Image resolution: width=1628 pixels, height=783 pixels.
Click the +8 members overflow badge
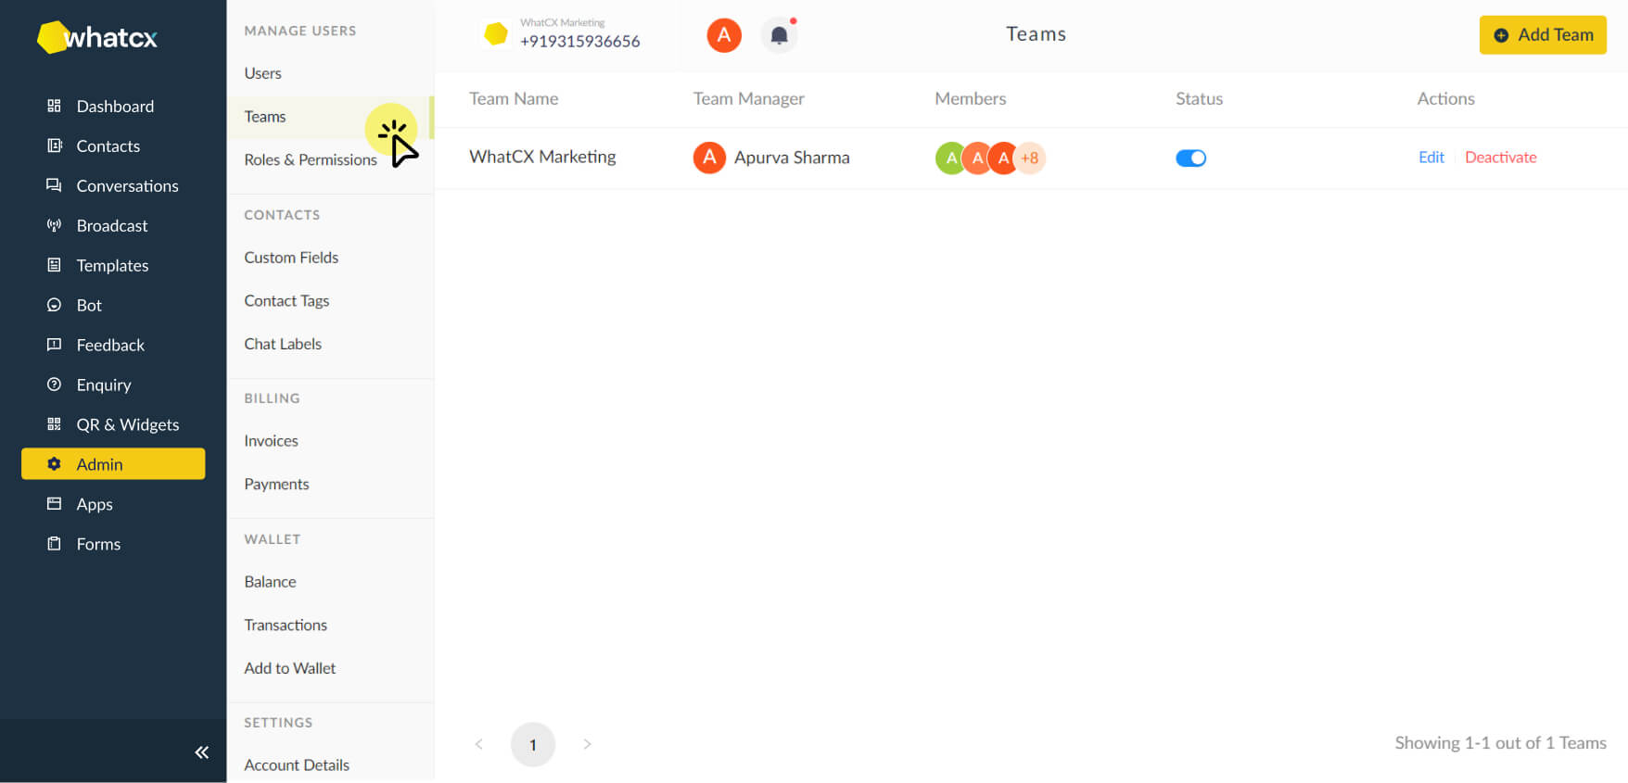tap(1030, 158)
